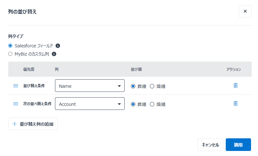The width and height of the screenshot is (258, 156).
Task: Set Account row sort order to 降順
Action: click(152, 104)
